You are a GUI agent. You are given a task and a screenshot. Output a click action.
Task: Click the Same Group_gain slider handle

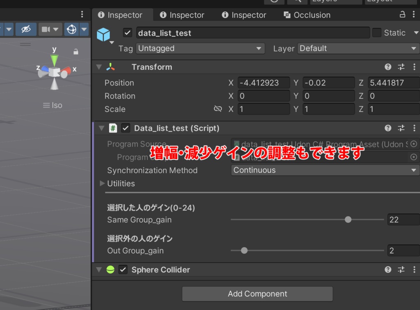(348, 219)
